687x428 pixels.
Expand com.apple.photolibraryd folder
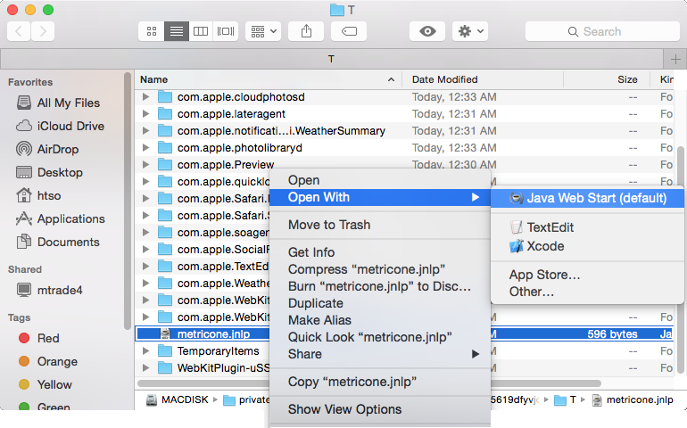tap(146, 148)
